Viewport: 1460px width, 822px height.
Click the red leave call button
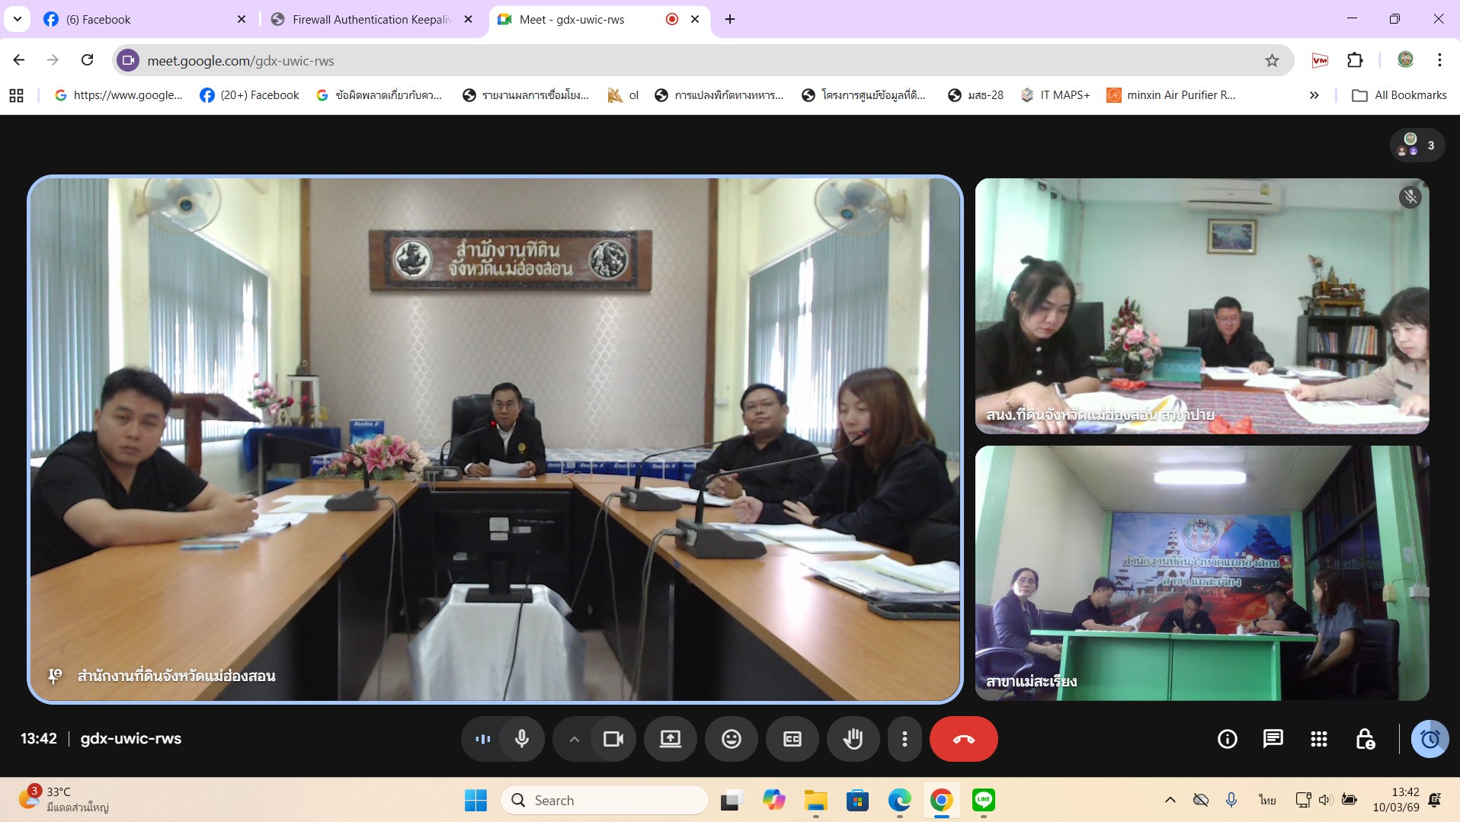point(963,739)
